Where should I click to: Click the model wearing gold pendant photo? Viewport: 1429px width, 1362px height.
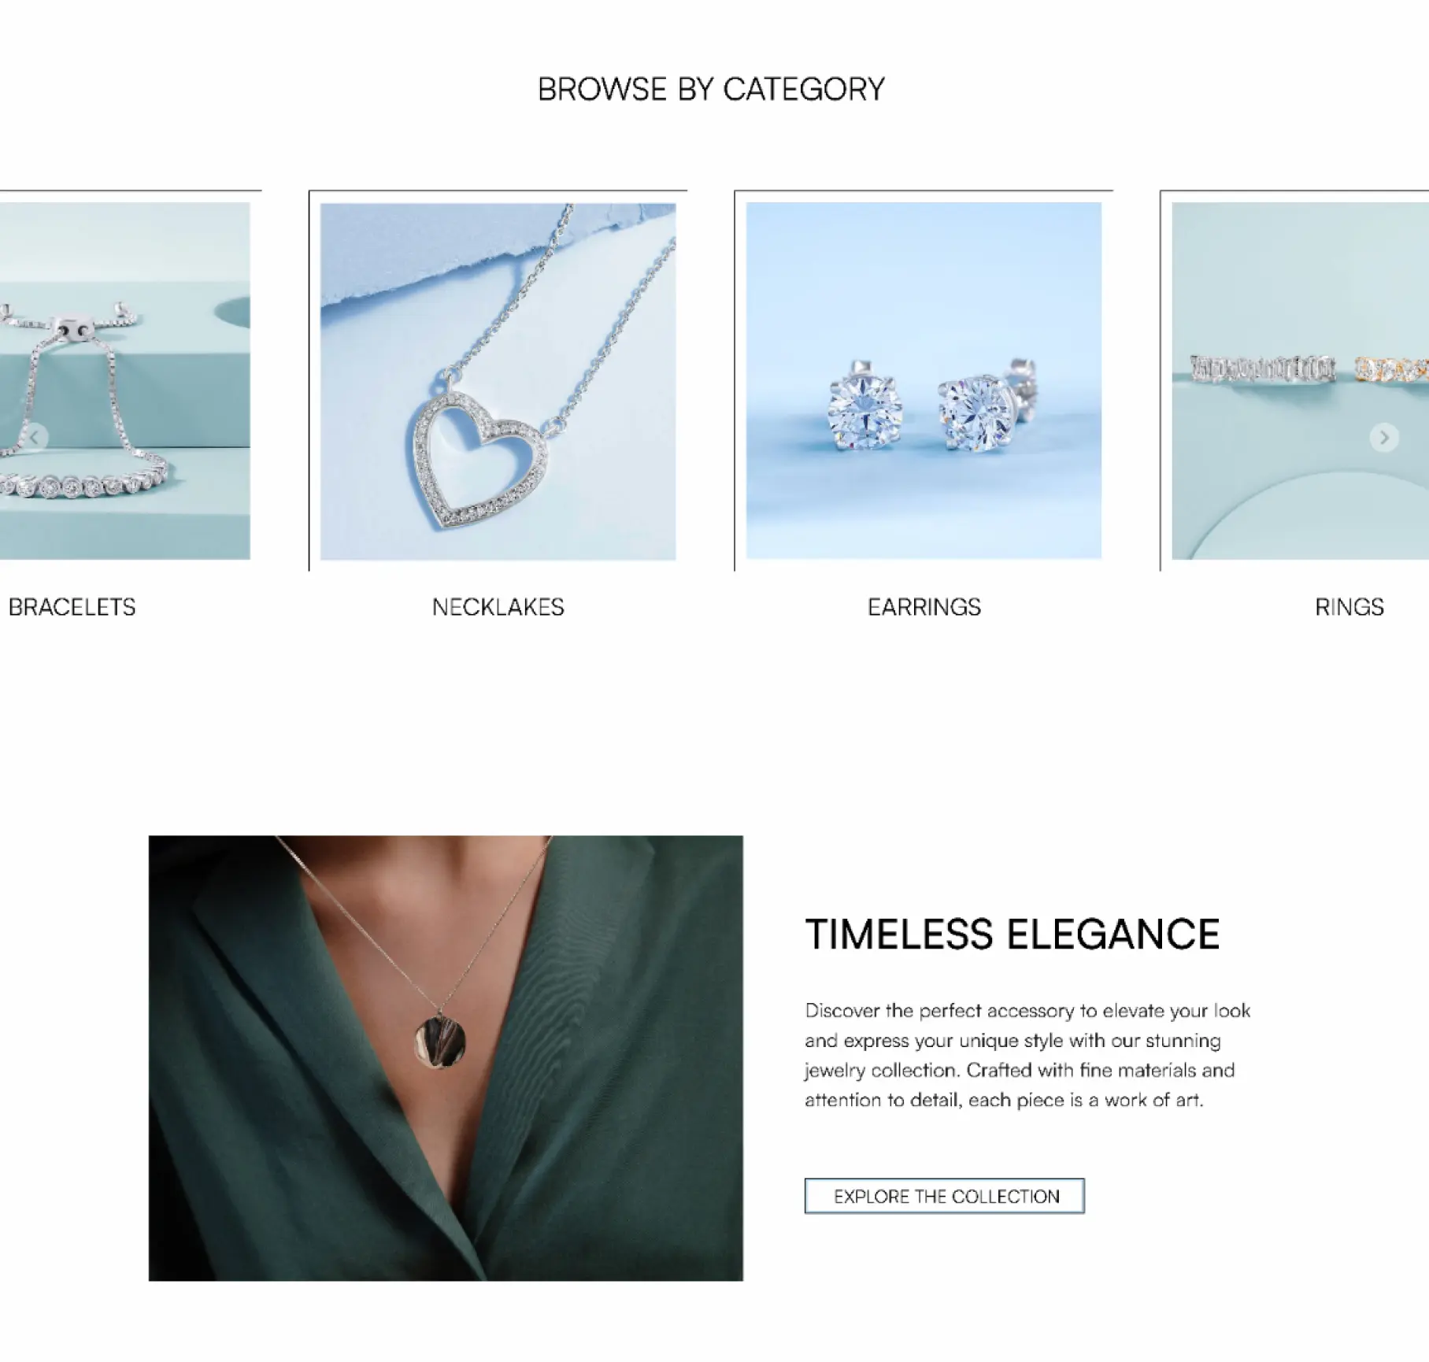[446, 1058]
